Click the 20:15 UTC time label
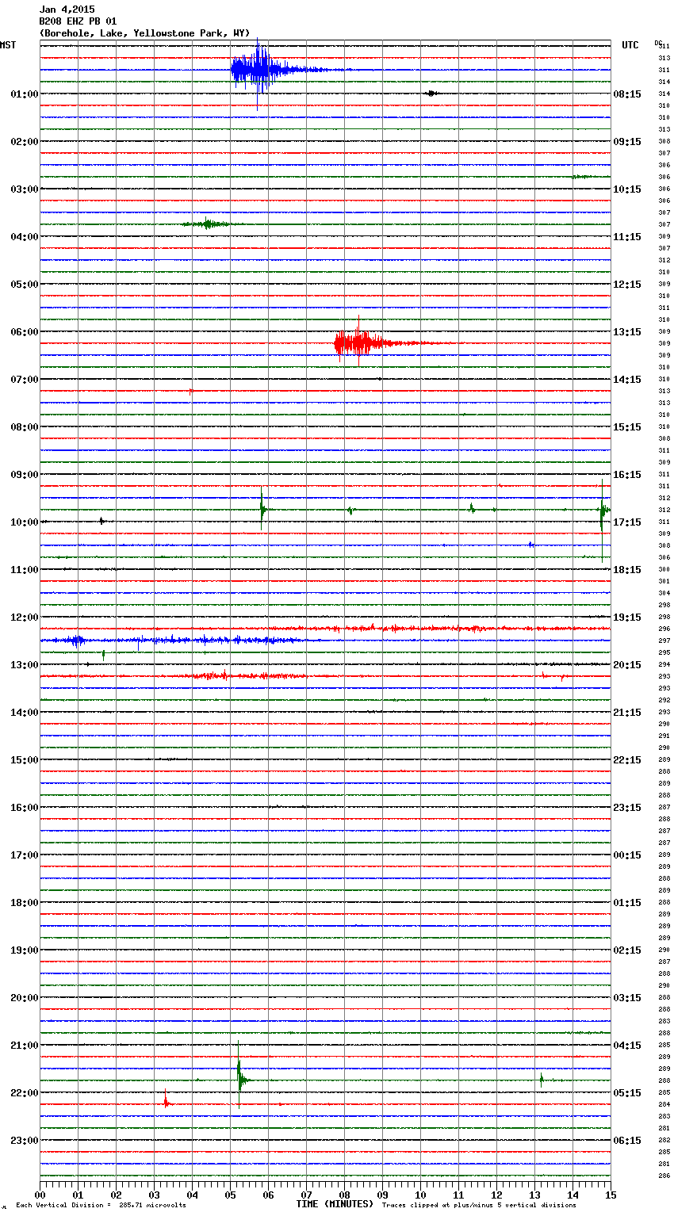The image size is (674, 1216). 627,665
